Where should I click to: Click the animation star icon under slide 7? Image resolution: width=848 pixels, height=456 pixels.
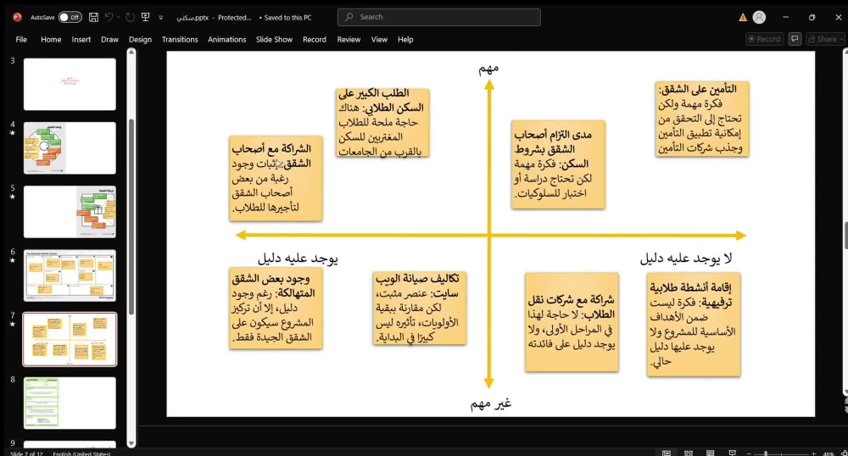point(13,324)
